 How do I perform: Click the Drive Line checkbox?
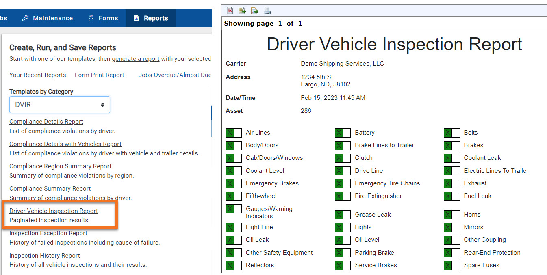click(343, 171)
